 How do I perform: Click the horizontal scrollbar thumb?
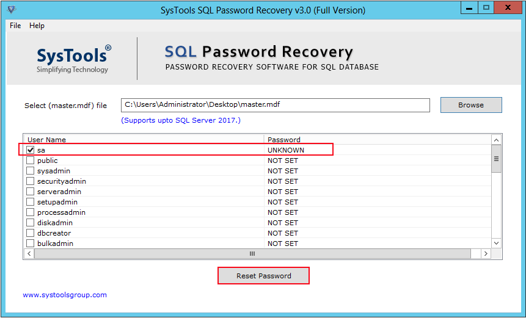[252, 254]
